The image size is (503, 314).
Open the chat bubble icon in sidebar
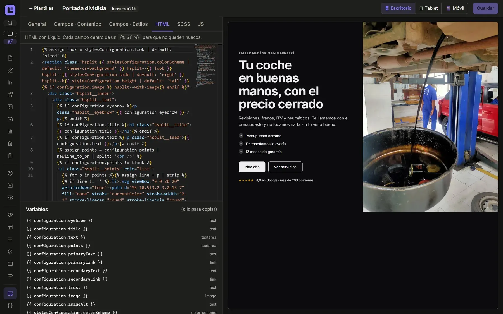[10, 34]
